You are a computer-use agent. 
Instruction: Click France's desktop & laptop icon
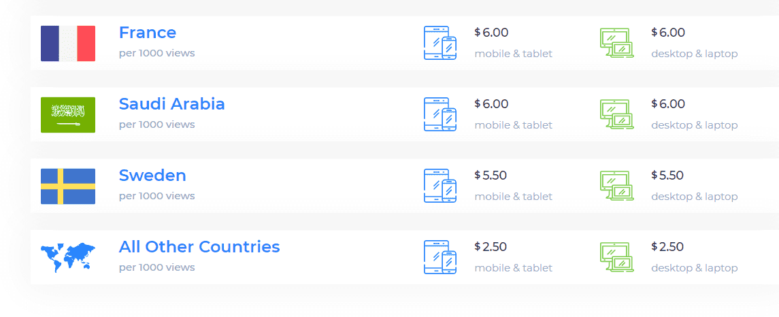coord(617,43)
